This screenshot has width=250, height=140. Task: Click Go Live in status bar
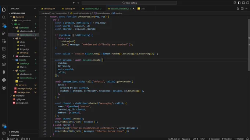coord(227,139)
